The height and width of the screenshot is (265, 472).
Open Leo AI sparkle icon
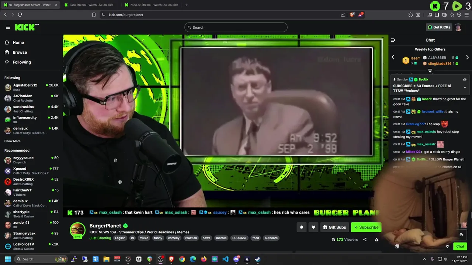pos(452,15)
